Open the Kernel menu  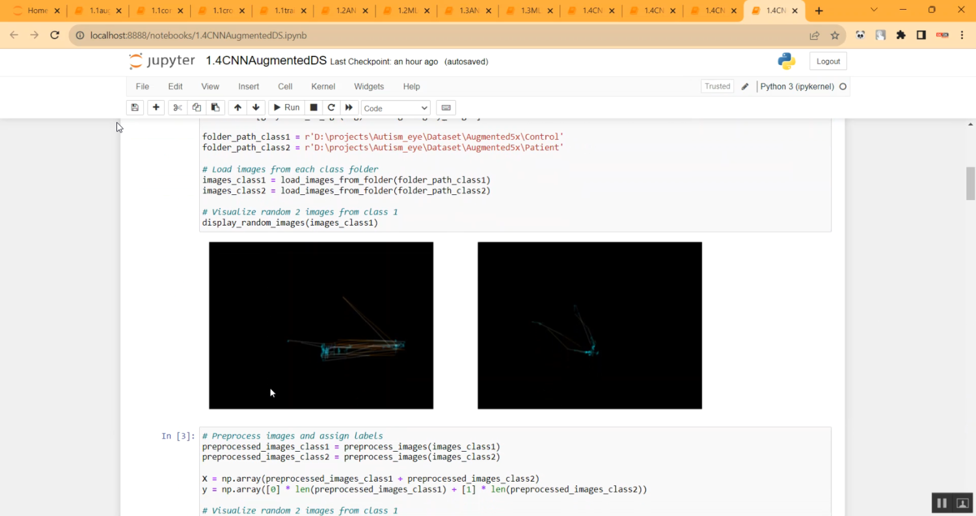[323, 86]
